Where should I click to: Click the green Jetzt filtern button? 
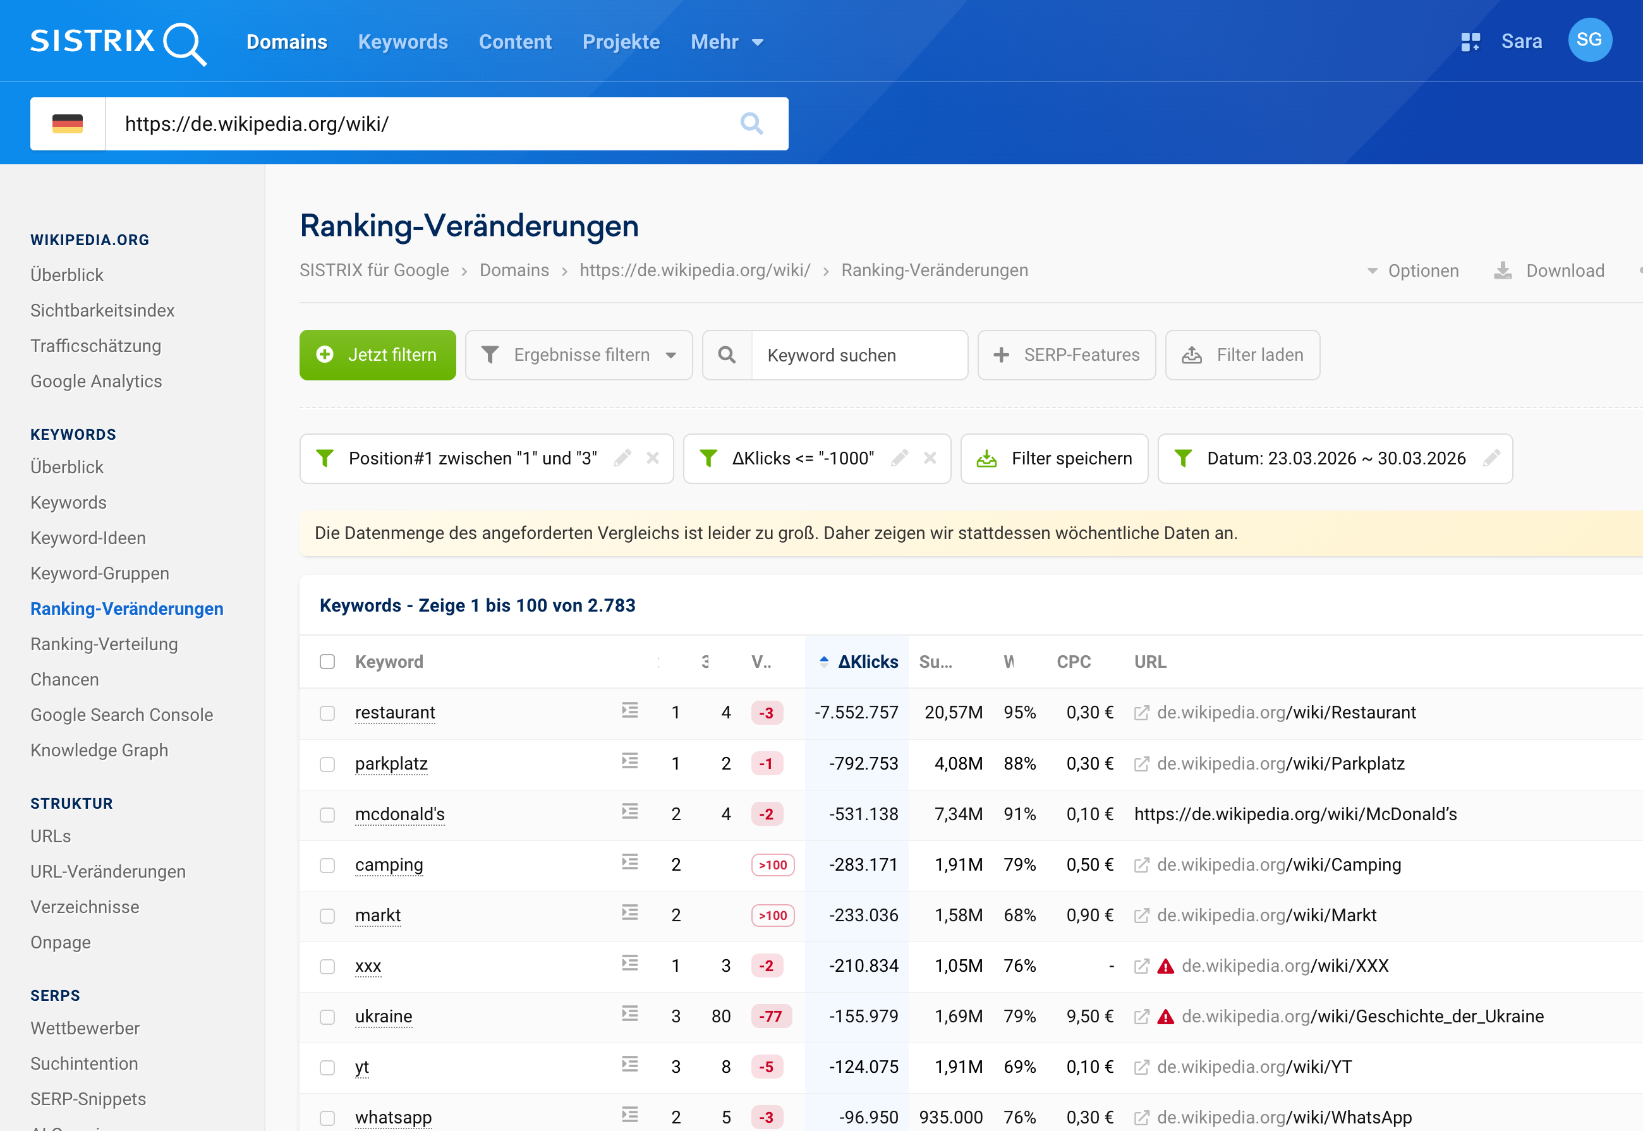tap(377, 355)
